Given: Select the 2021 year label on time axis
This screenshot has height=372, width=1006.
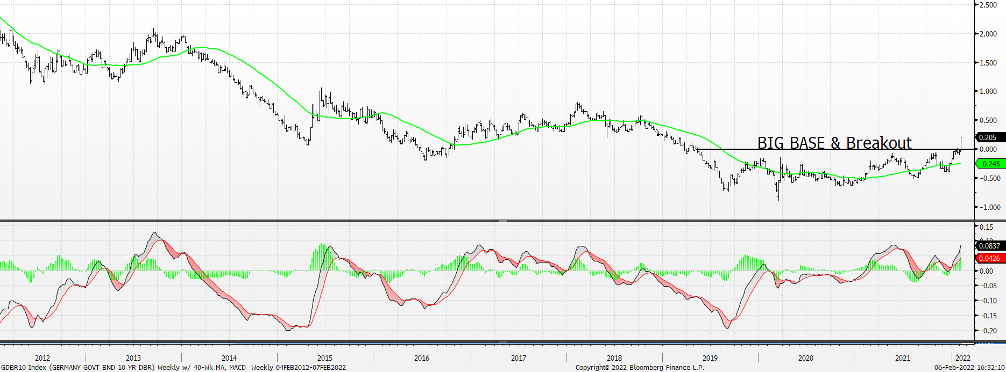Looking at the screenshot, I should pos(903,358).
